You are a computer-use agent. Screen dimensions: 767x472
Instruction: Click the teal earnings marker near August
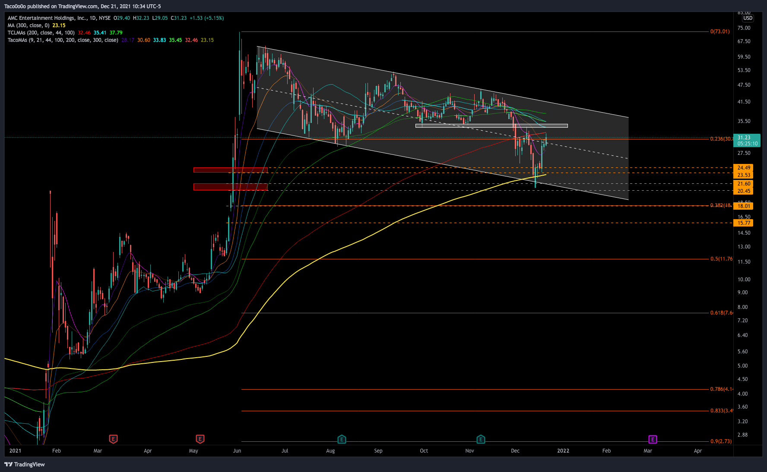tap(342, 440)
